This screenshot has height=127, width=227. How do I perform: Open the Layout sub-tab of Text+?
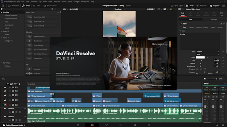coord(192,27)
